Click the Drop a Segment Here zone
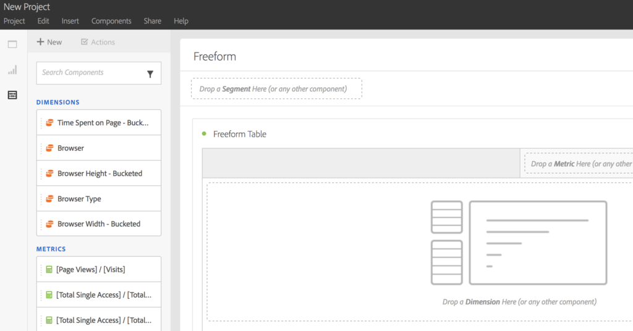 (276, 89)
